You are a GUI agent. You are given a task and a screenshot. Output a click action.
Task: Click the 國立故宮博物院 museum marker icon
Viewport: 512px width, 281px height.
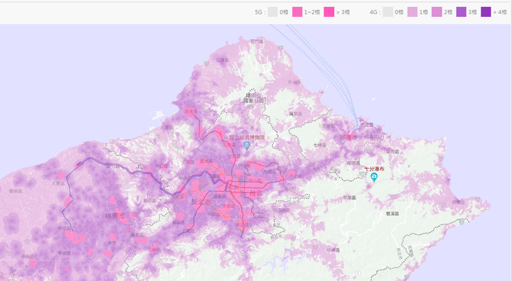pyautogui.click(x=247, y=145)
